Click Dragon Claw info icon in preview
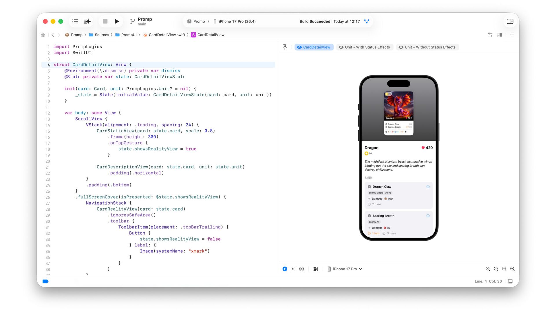Screen dimensions: 556x312 coord(428,187)
